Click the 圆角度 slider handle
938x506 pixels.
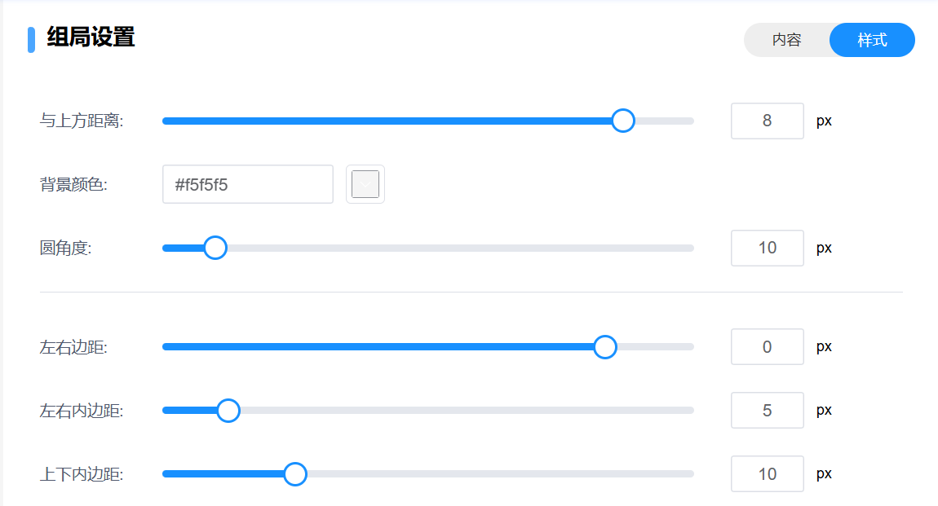[215, 248]
